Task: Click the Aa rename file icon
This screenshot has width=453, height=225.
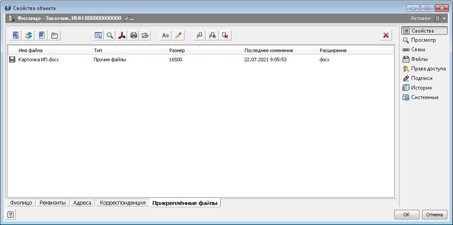Action: (x=165, y=36)
